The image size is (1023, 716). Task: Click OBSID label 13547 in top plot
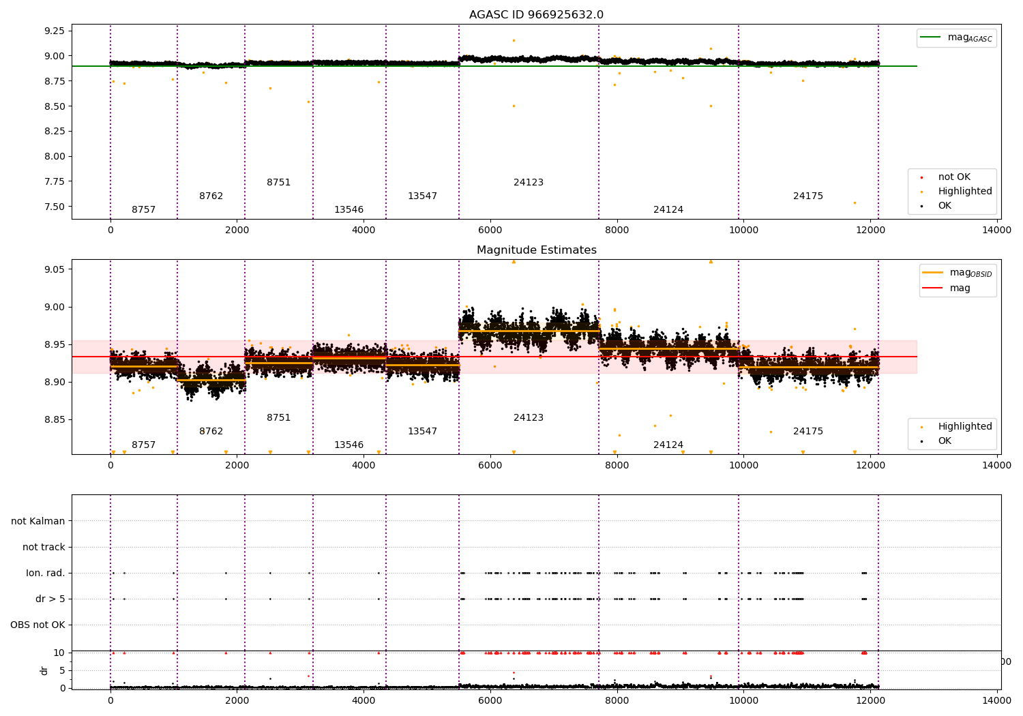click(x=423, y=196)
